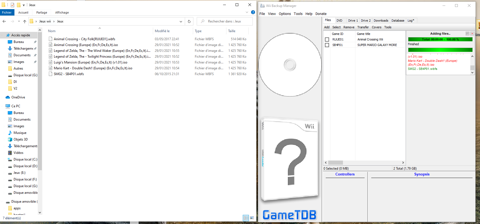Switch to the Drive 1 tab

pyautogui.click(x=353, y=21)
